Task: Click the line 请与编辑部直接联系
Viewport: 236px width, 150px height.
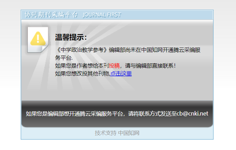Action: click(150, 66)
